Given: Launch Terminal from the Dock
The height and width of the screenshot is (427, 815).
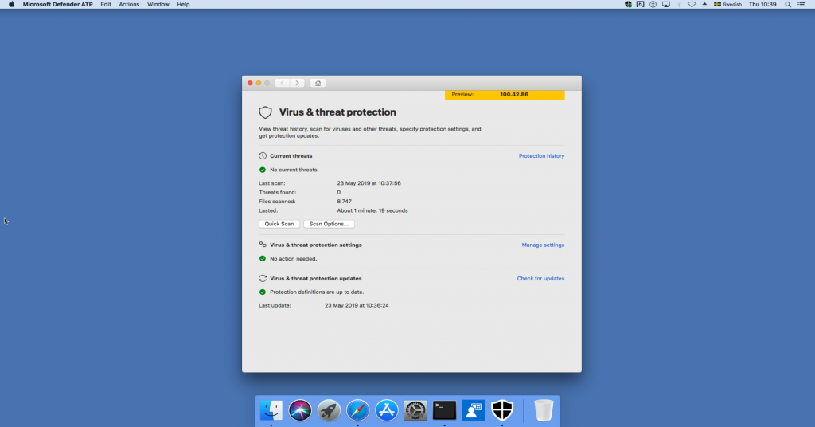Looking at the screenshot, I should click(x=444, y=410).
